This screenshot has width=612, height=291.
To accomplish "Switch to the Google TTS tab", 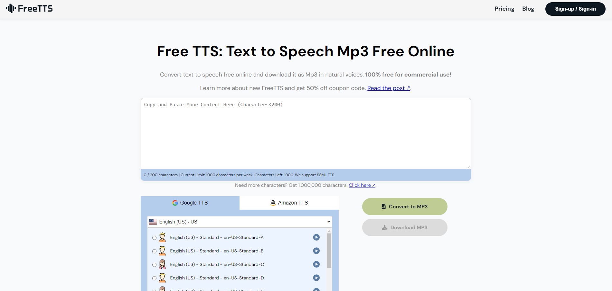I will tap(190, 203).
